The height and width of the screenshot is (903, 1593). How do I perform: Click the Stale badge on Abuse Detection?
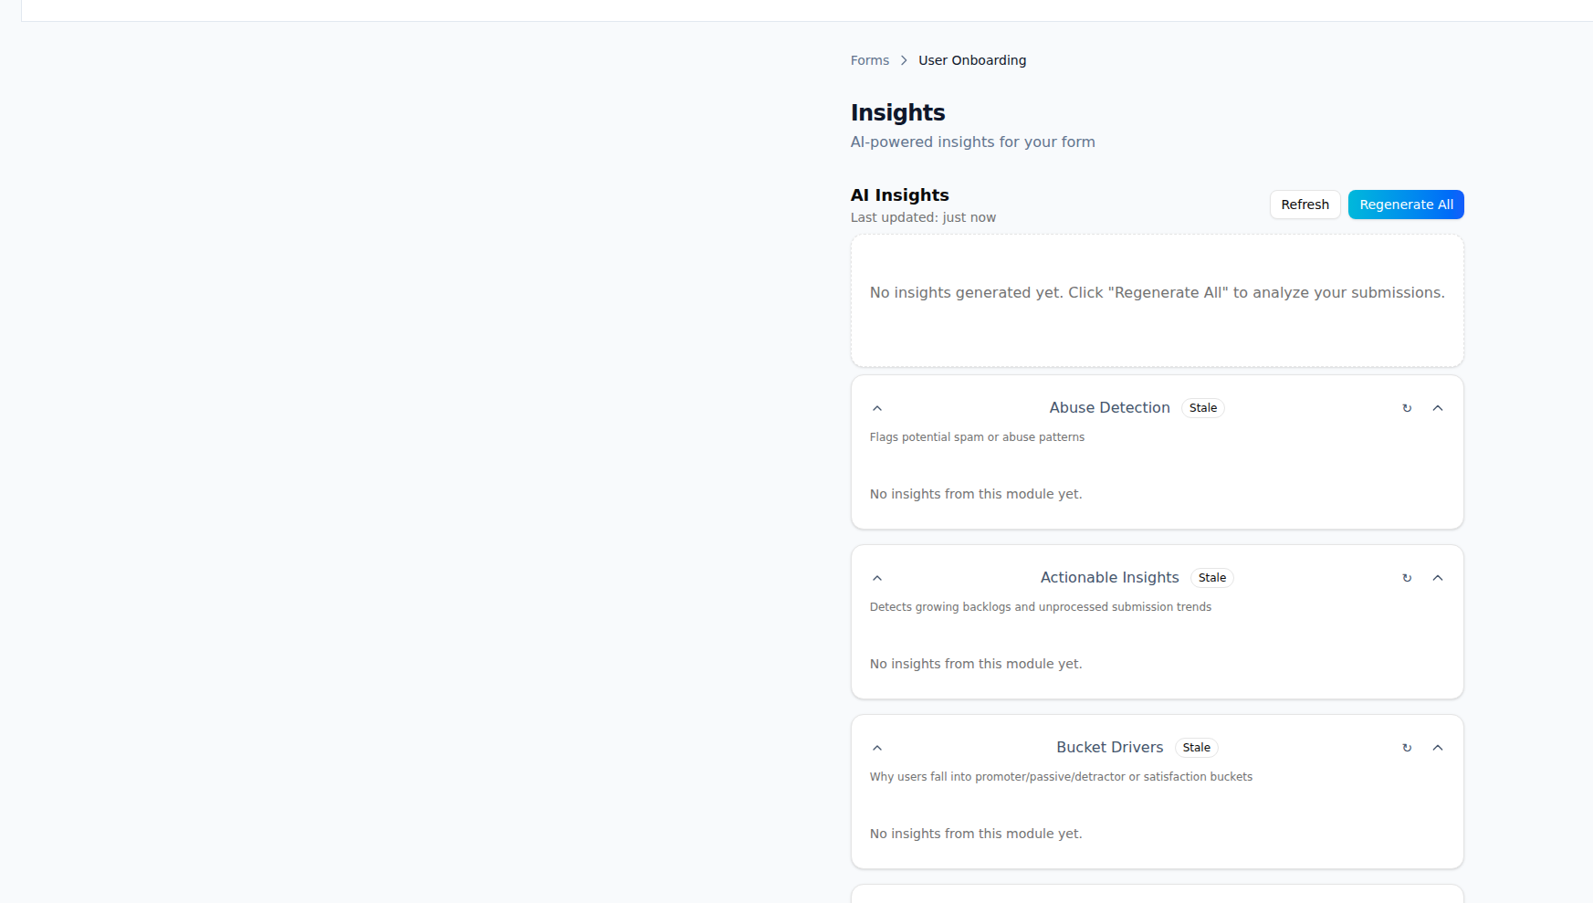pos(1203,407)
